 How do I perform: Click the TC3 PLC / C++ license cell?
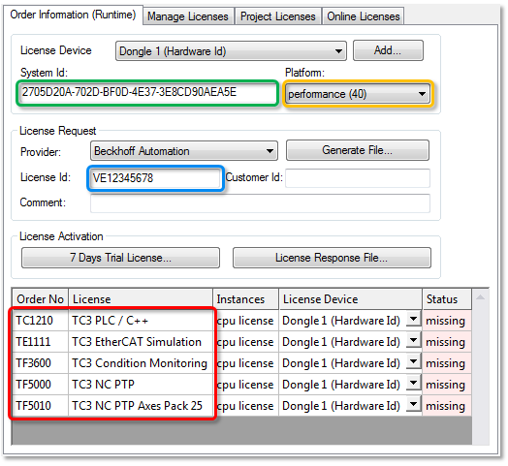(x=141, y=321)
